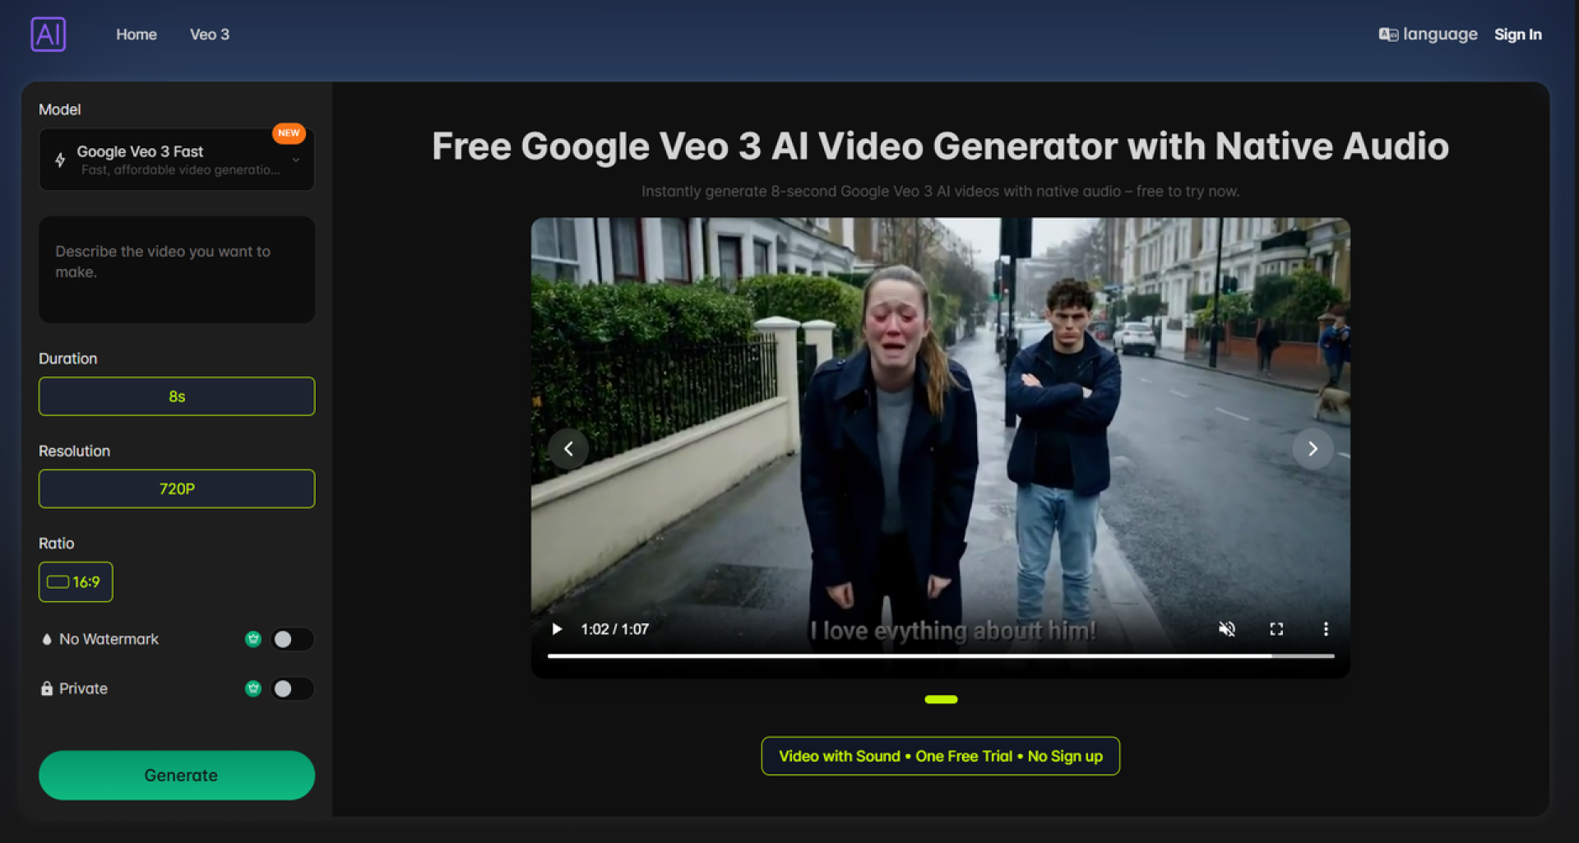Image resolution: width=1579 pixels, height=843 pixels.
Task: Click the lightning bolt model icon
Action: point(60,160)
